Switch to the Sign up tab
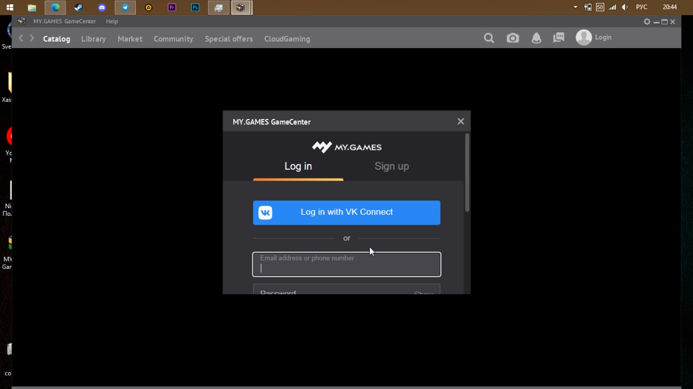 tap(391, 167)
